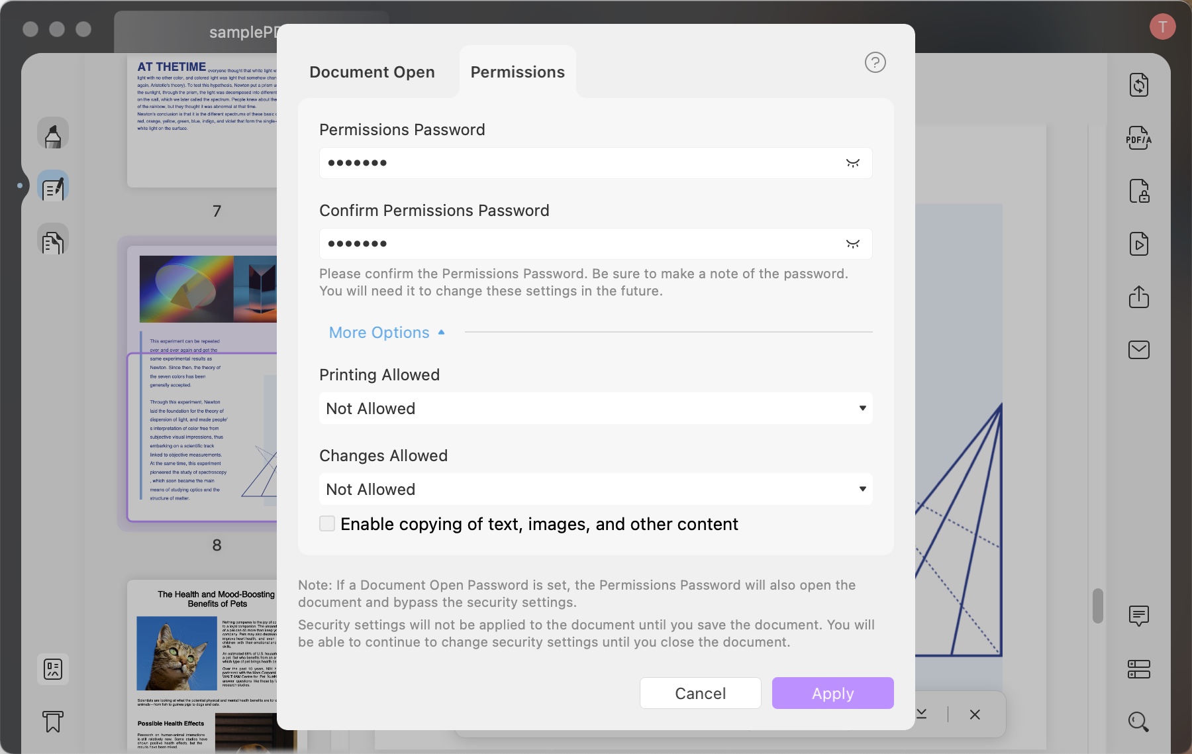Open the annotations panel on the left
Viewport: 1192px width, 754px height.
(x=53, y=186)
